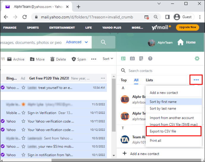Viewport: 205px width, 162px height.
Task: Open the tab search chevron
Action: point(159,4)
